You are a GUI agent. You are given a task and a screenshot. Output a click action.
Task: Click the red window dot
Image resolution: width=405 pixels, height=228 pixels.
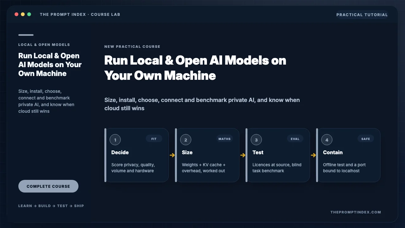(16, 14)
